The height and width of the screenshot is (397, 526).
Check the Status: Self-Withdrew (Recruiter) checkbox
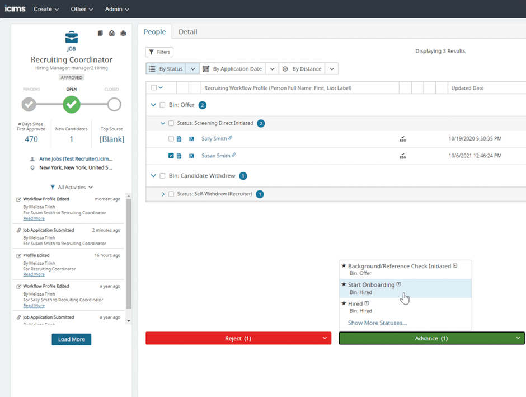point(171,194)
